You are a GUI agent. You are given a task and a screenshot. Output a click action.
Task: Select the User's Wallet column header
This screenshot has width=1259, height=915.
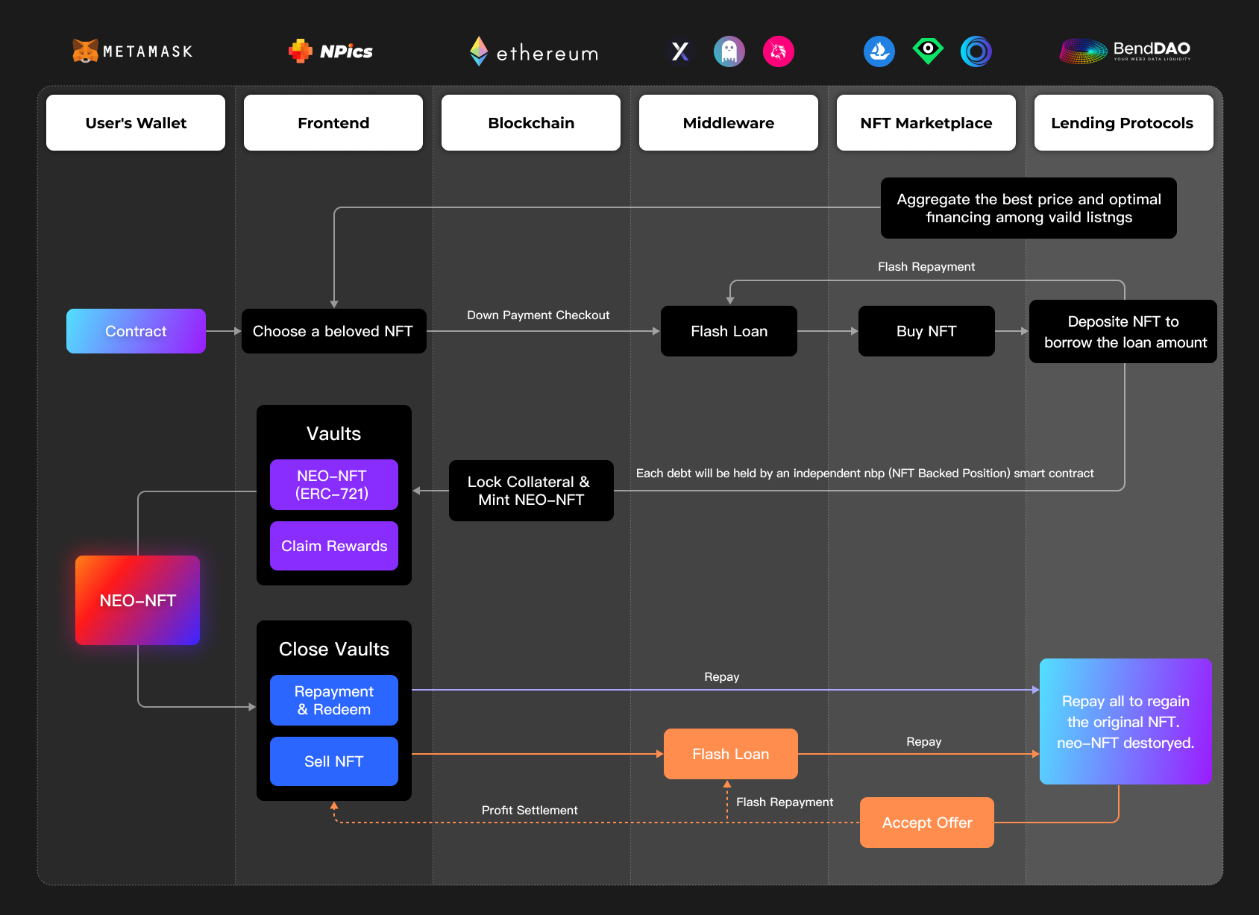click(x=136, y=123)
